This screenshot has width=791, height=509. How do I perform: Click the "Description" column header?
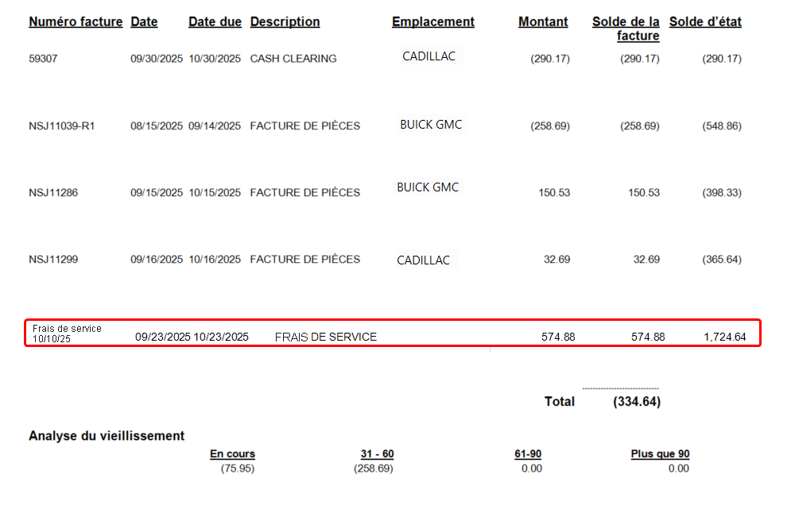[285, 22]
